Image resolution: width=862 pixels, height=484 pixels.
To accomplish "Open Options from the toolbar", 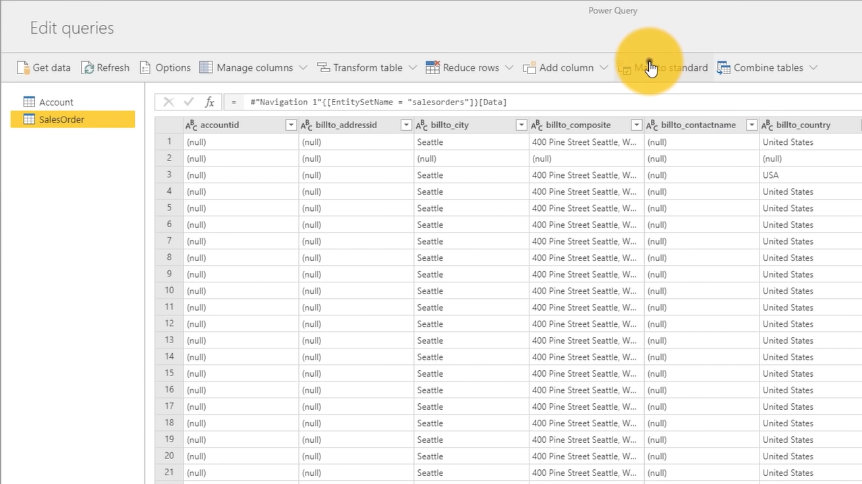I will (165, 67).
